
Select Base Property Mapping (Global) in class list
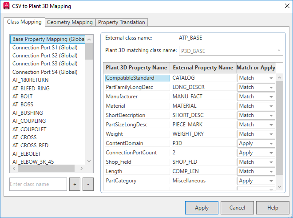point(48,39)
